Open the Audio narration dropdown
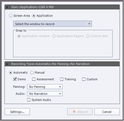 click(x=45, y=94)
